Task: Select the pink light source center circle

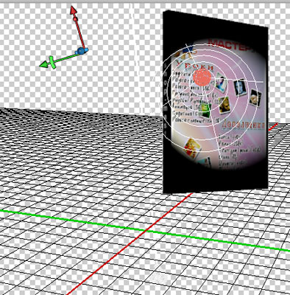Action: click(202, 77)
